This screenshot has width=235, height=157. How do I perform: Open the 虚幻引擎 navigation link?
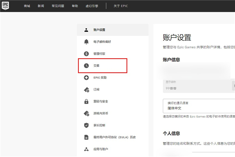(x=91, y=7)
